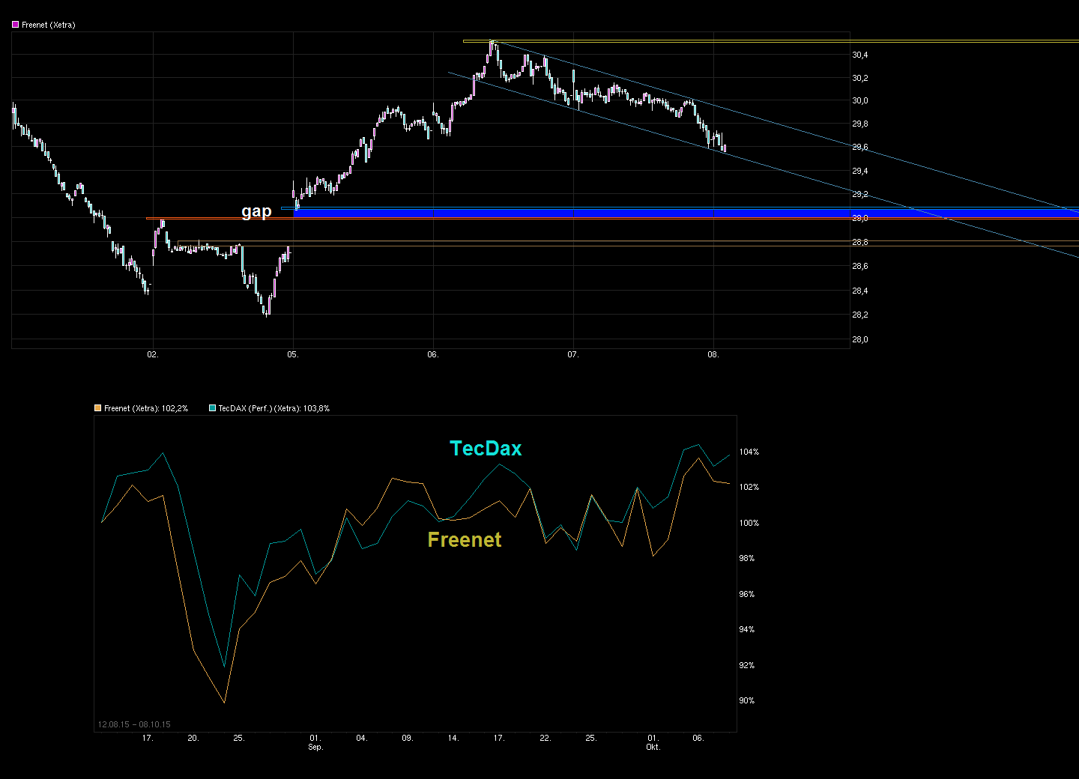Click the '02.' date label on candlestick chart

(x=153, y=354)
